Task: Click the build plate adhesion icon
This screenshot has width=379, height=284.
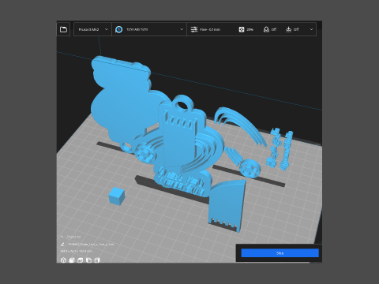Action: [289, 29]
